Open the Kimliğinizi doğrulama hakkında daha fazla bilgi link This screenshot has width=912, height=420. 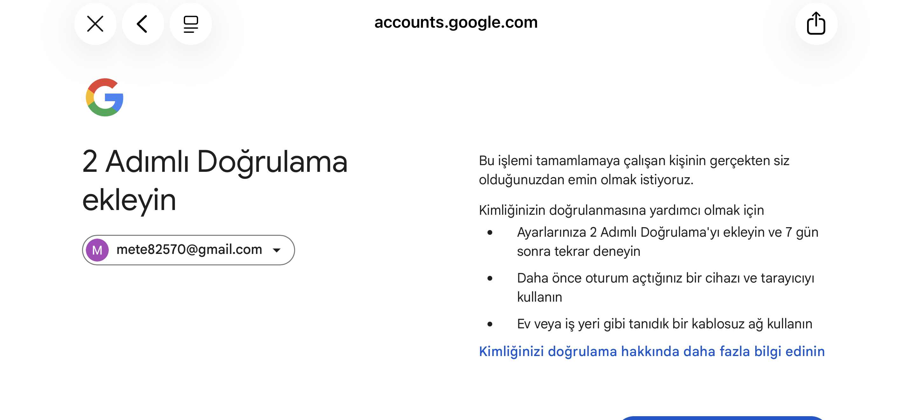(652, 351)
